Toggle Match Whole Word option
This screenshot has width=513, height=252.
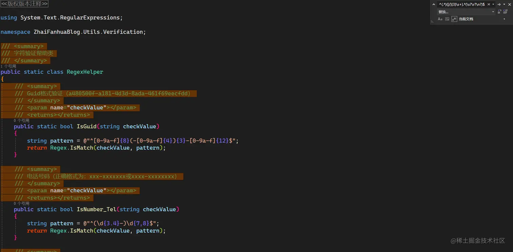pyautogui.click(x=447, y=19)
